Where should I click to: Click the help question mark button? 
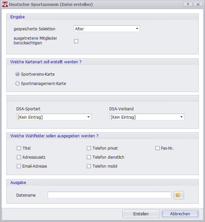tap(188, 5)
